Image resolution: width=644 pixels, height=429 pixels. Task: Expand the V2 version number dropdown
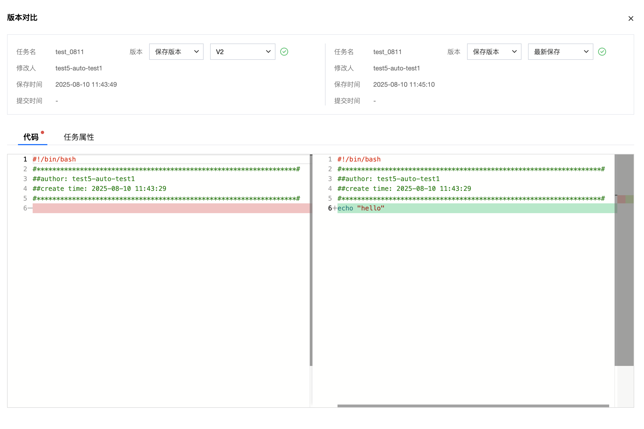[x=243, y=52]
